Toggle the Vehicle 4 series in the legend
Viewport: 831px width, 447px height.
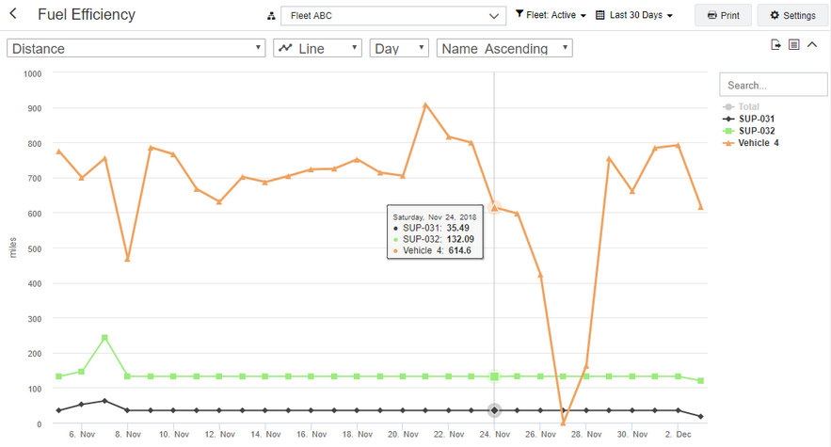750,143
